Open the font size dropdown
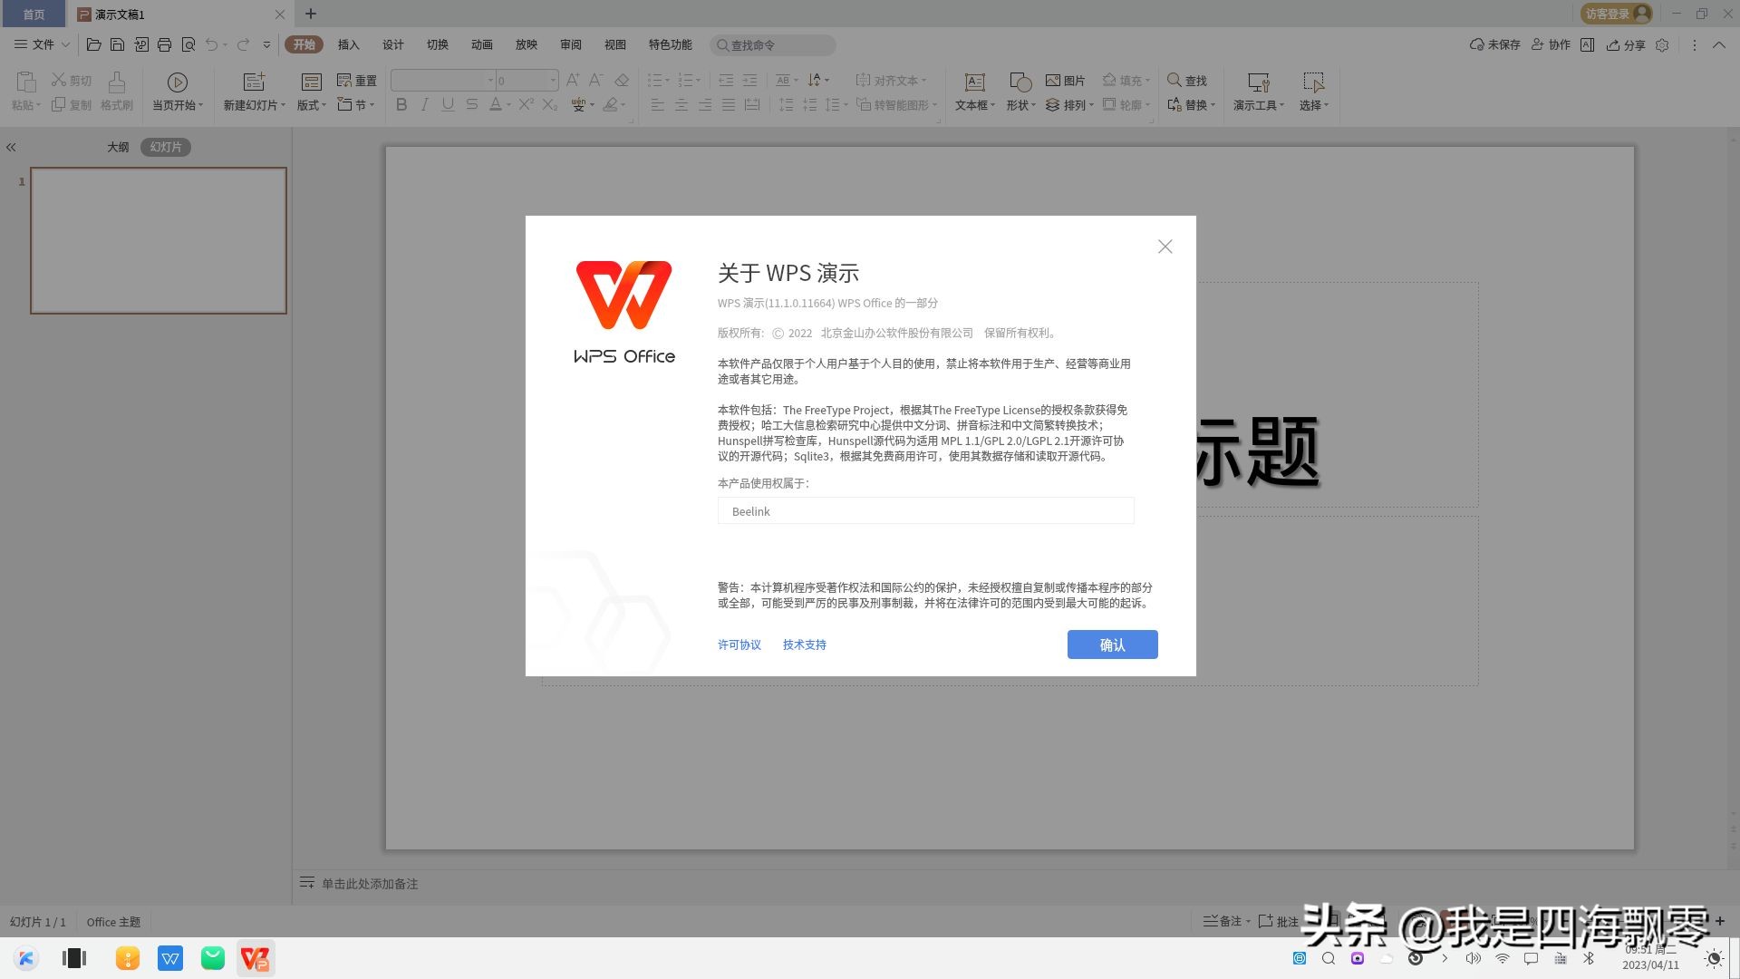 coord(554,80)
